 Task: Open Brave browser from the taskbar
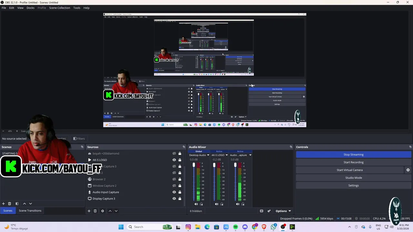click(x=264, y=227)
